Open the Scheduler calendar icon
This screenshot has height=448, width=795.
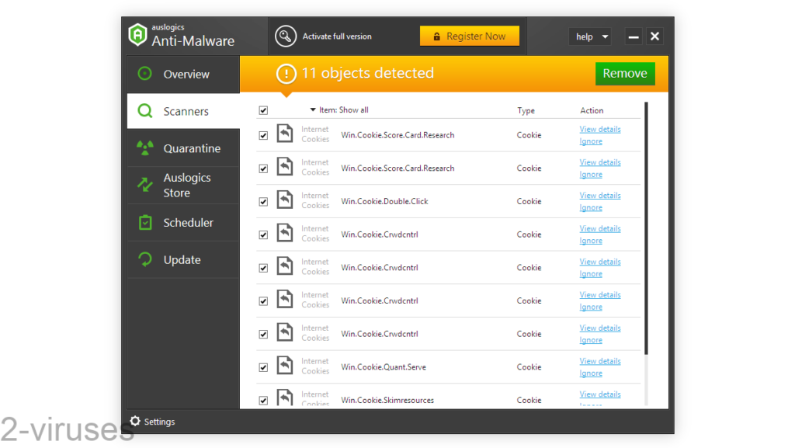144,222
